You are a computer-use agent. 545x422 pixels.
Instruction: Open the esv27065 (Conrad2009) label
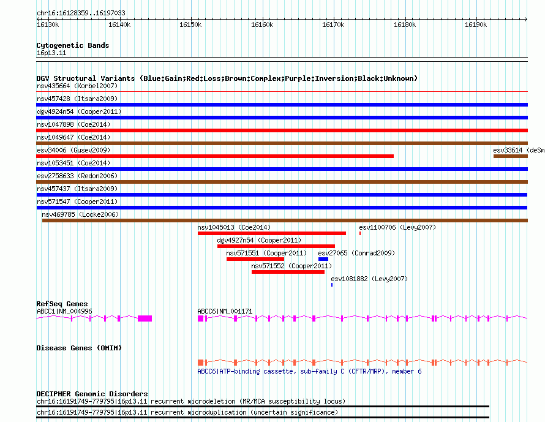(x=356, y=253)
